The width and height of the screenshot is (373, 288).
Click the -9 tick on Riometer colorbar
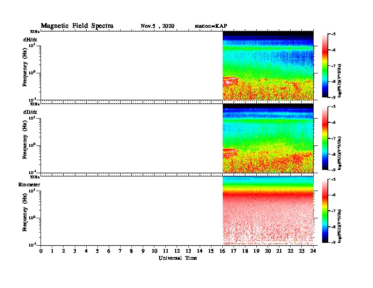(333, 242)
